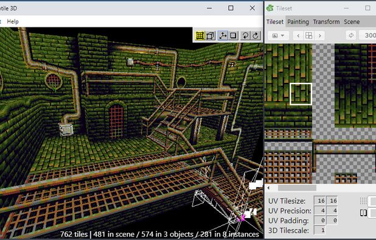Image resolution: width=376 pixels, height=240 pixels.
Task: Click the Crocotile icon in Tileset title bar
Action: (270, 8)
